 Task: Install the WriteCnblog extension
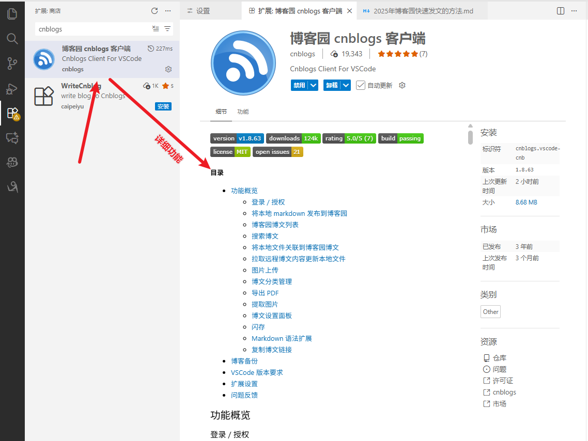click(163, 106)
